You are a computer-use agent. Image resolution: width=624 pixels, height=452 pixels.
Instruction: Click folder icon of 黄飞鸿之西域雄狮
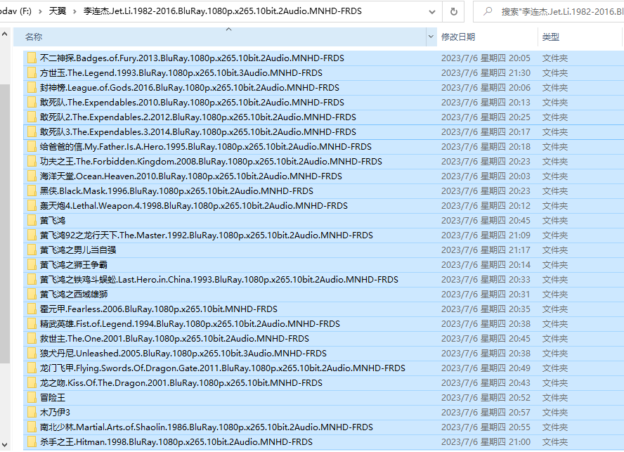(32, 295)
